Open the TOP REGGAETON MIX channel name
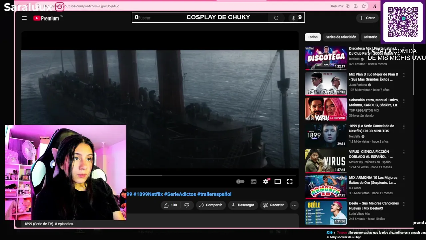Screen dimensions: 426x240 click(x=364, y=110)
